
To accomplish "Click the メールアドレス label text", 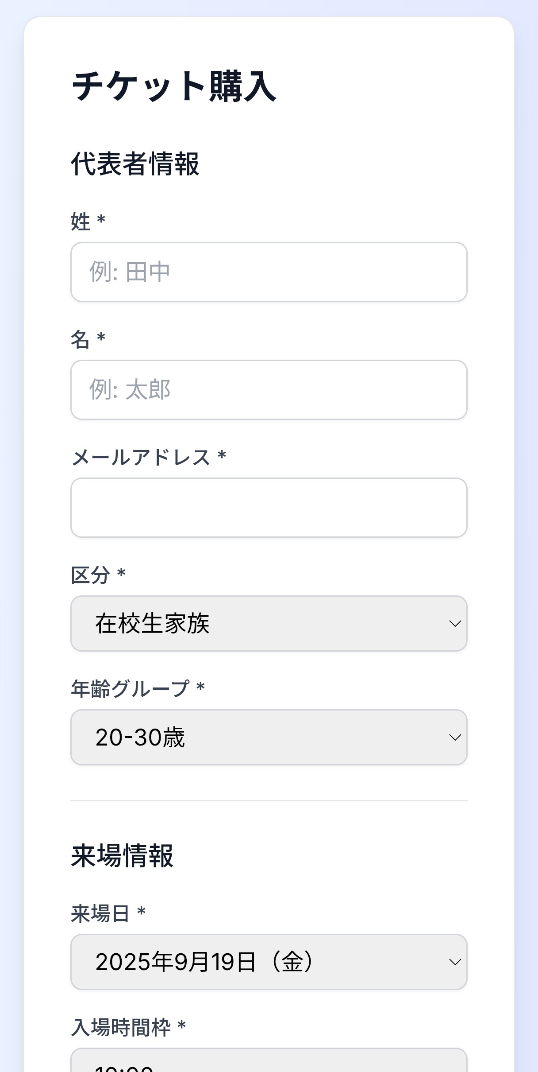I will click(x=141, y=457).
